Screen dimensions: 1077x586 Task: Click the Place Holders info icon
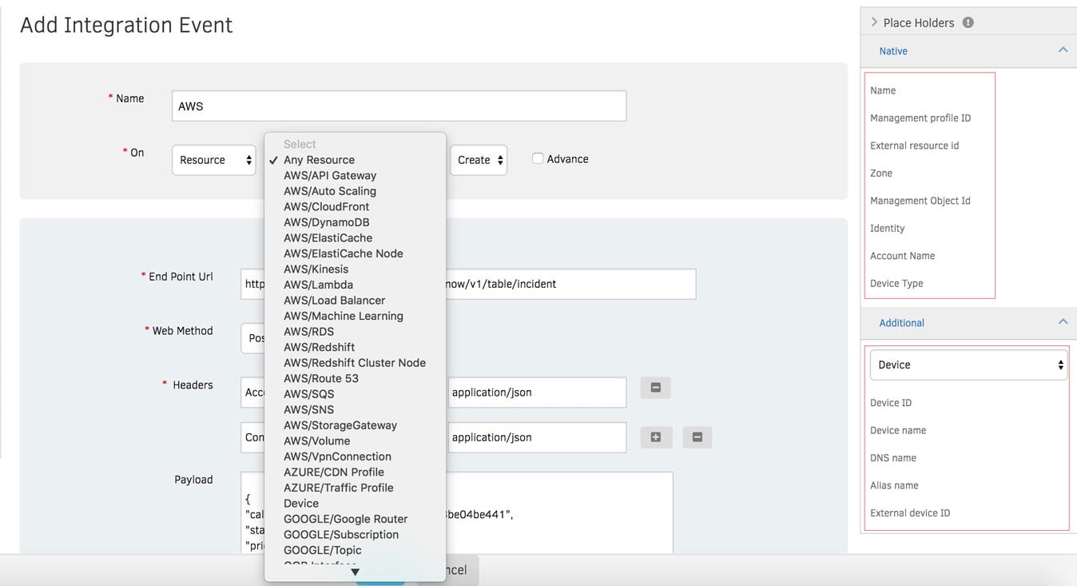[x=968, y=22]
